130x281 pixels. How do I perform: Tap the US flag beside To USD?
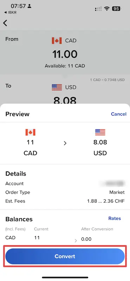(57, 87)
